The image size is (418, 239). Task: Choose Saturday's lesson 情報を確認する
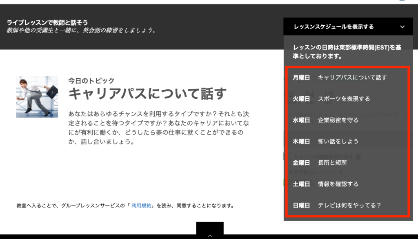click(338, 184)
